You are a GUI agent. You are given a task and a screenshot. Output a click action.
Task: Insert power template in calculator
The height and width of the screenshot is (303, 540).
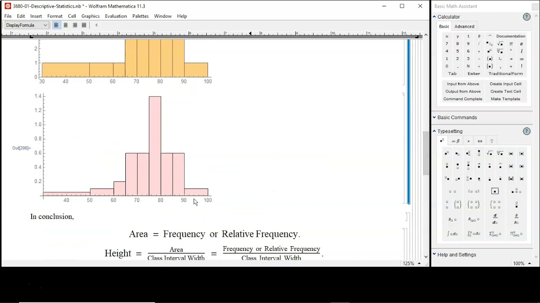pos(489,51)
